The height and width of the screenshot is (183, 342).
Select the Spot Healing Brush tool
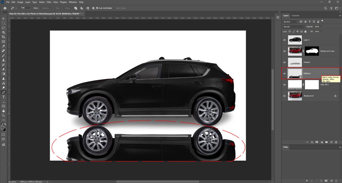point(3,51)
